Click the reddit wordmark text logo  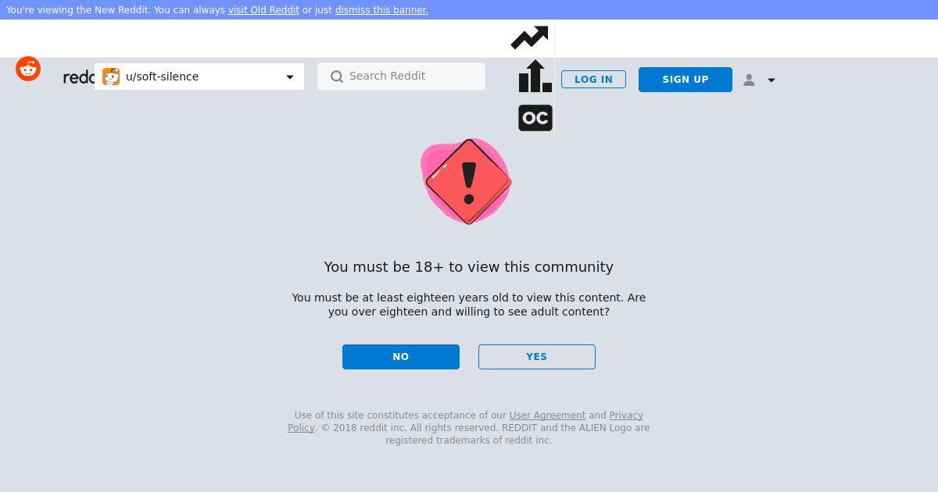[79, 77]
